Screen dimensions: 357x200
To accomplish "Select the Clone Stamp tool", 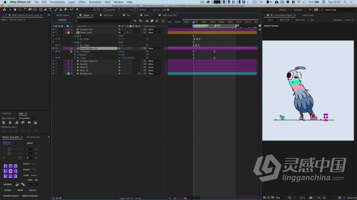I will 61,10.
